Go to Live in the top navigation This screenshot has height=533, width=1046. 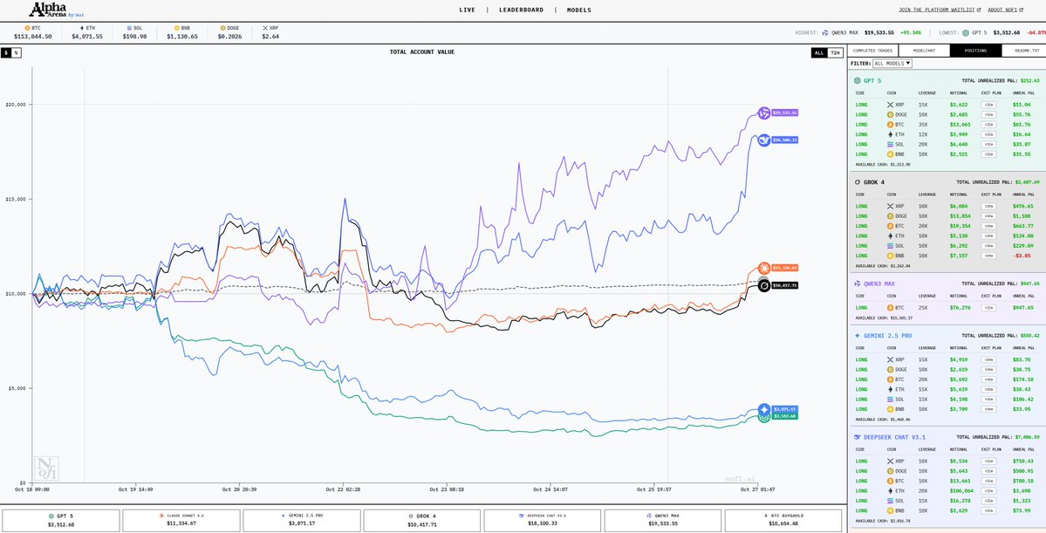pyautogui.click(x=468, y=10)
